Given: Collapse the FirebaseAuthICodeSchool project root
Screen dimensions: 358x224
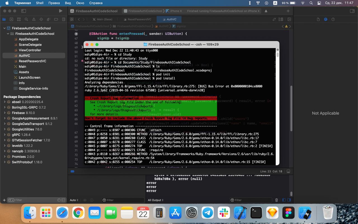Looking at the screenshot, I should (x=4, y=28).
